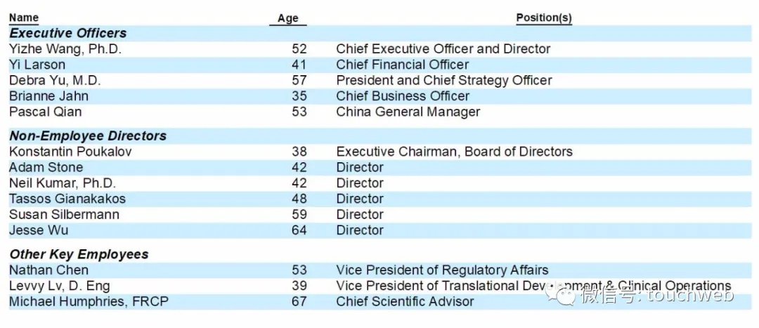Viewport: 759px width, 328px height.
Task: Click Executive Chairman, Board of Directors text
Action: pyautogui.click(x=454, y=152)
